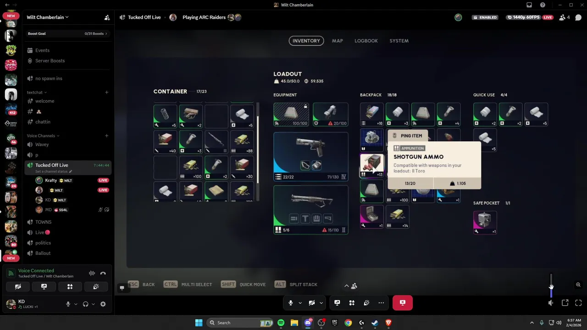Launch Brave browser from the taskbar
Viewport: 587px width, 330px height.
[x=388, y=323]
